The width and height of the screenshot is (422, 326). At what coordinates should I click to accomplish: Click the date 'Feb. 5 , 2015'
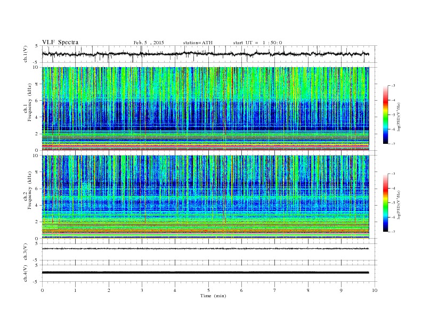point(149,43)
